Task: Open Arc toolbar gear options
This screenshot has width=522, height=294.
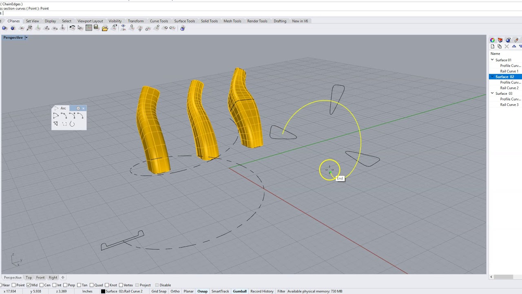Action: (78, 108)
